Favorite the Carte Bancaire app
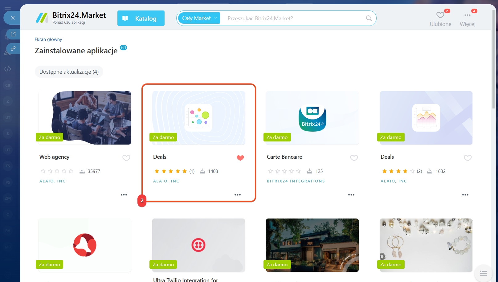This screenshot has width=498, height=282. [x=354, y=158]
